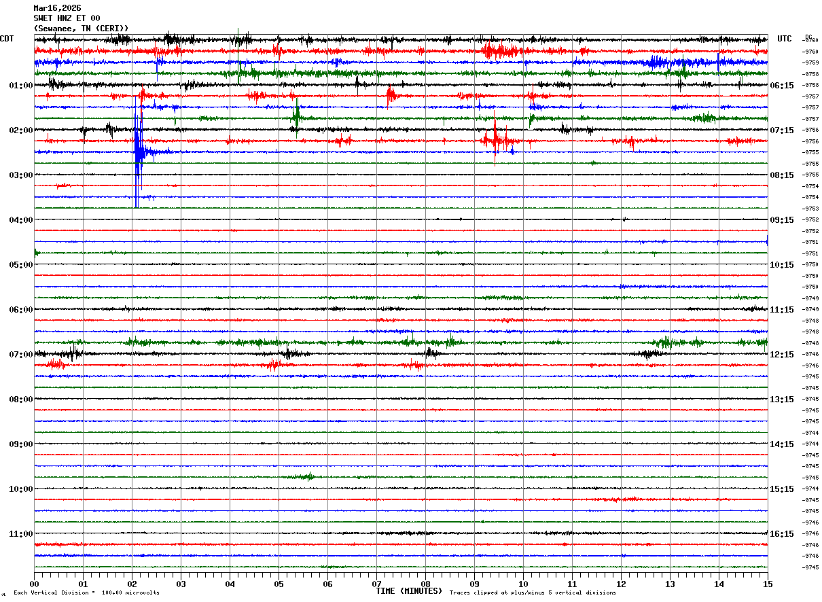Click minute tick 01 on time axis
The width and height of the screenshot is (822, 602).
click(x=83, y=584)
